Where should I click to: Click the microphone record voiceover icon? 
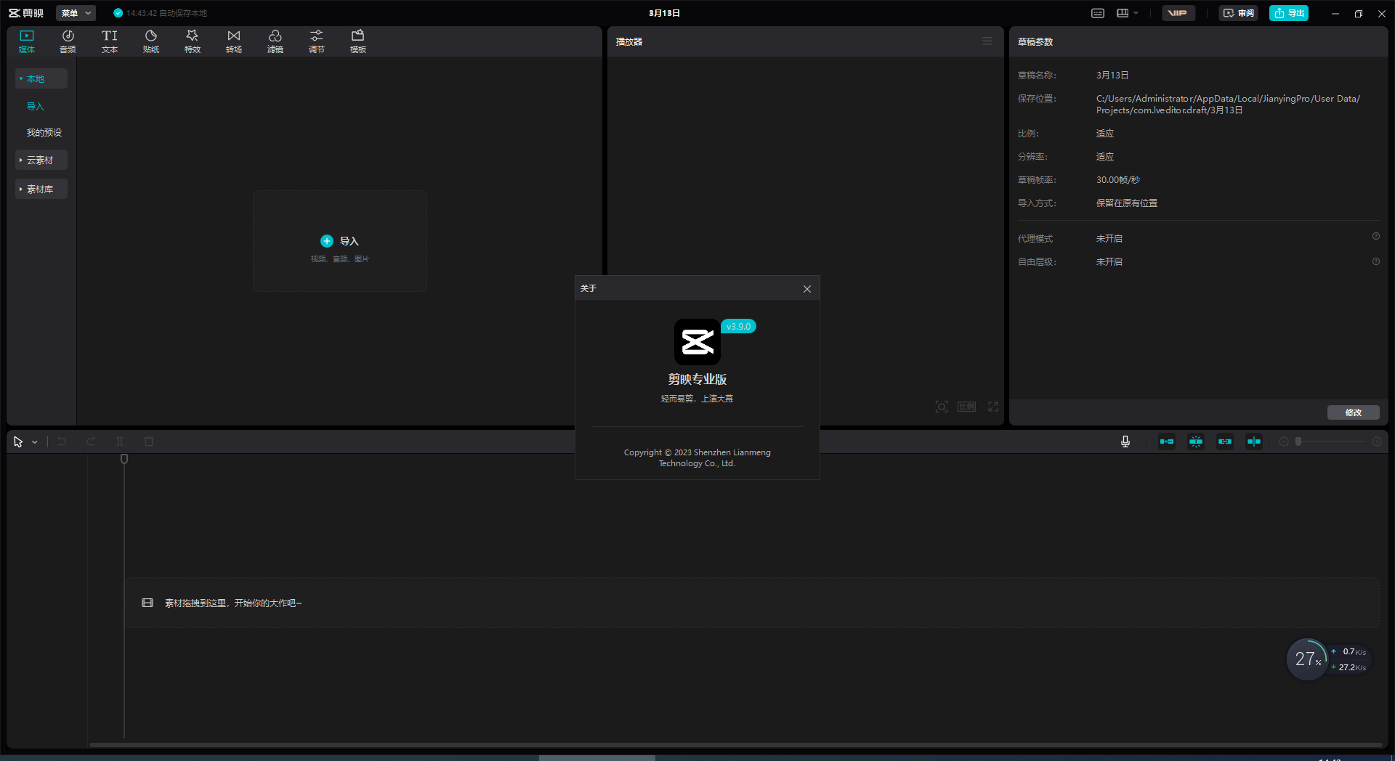(x=1125, y=441)
